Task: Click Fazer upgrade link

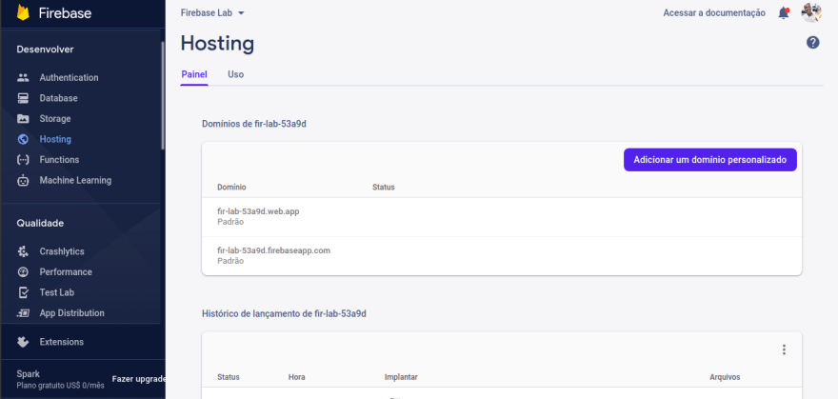Action: 138,379
